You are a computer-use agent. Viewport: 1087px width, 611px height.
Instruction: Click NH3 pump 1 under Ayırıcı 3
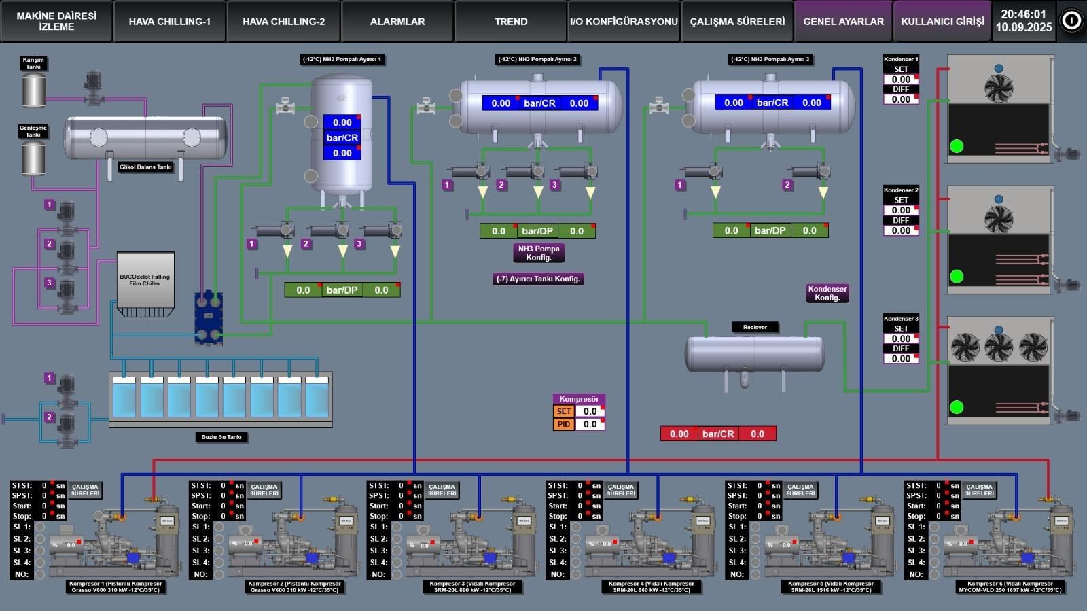(x=702, y=172)
